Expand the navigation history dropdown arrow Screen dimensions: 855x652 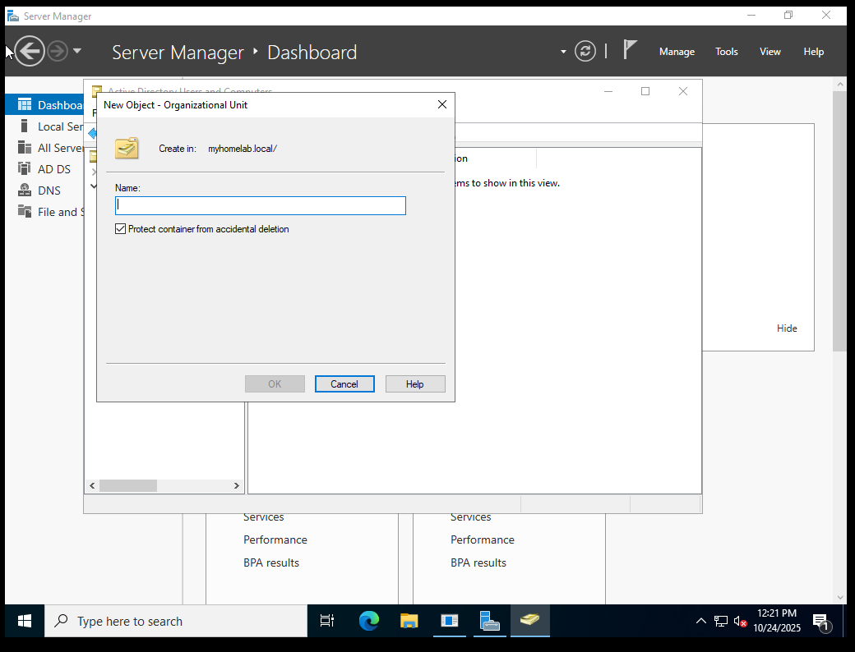76,51
